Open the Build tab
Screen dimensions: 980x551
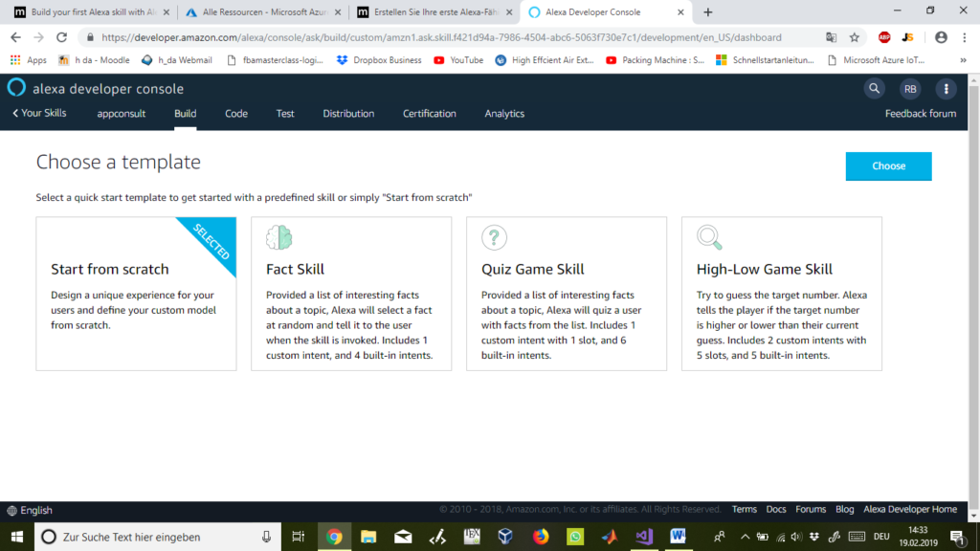coord(185,114)
